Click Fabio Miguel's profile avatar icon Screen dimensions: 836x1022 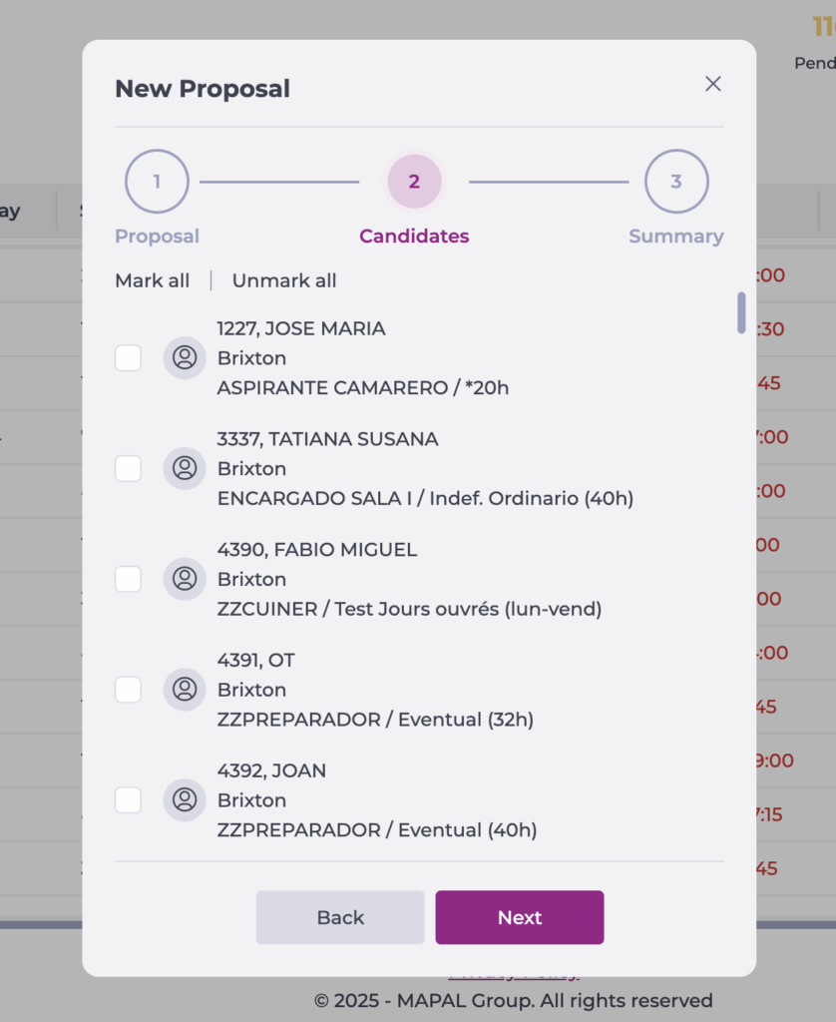point(185,579)
